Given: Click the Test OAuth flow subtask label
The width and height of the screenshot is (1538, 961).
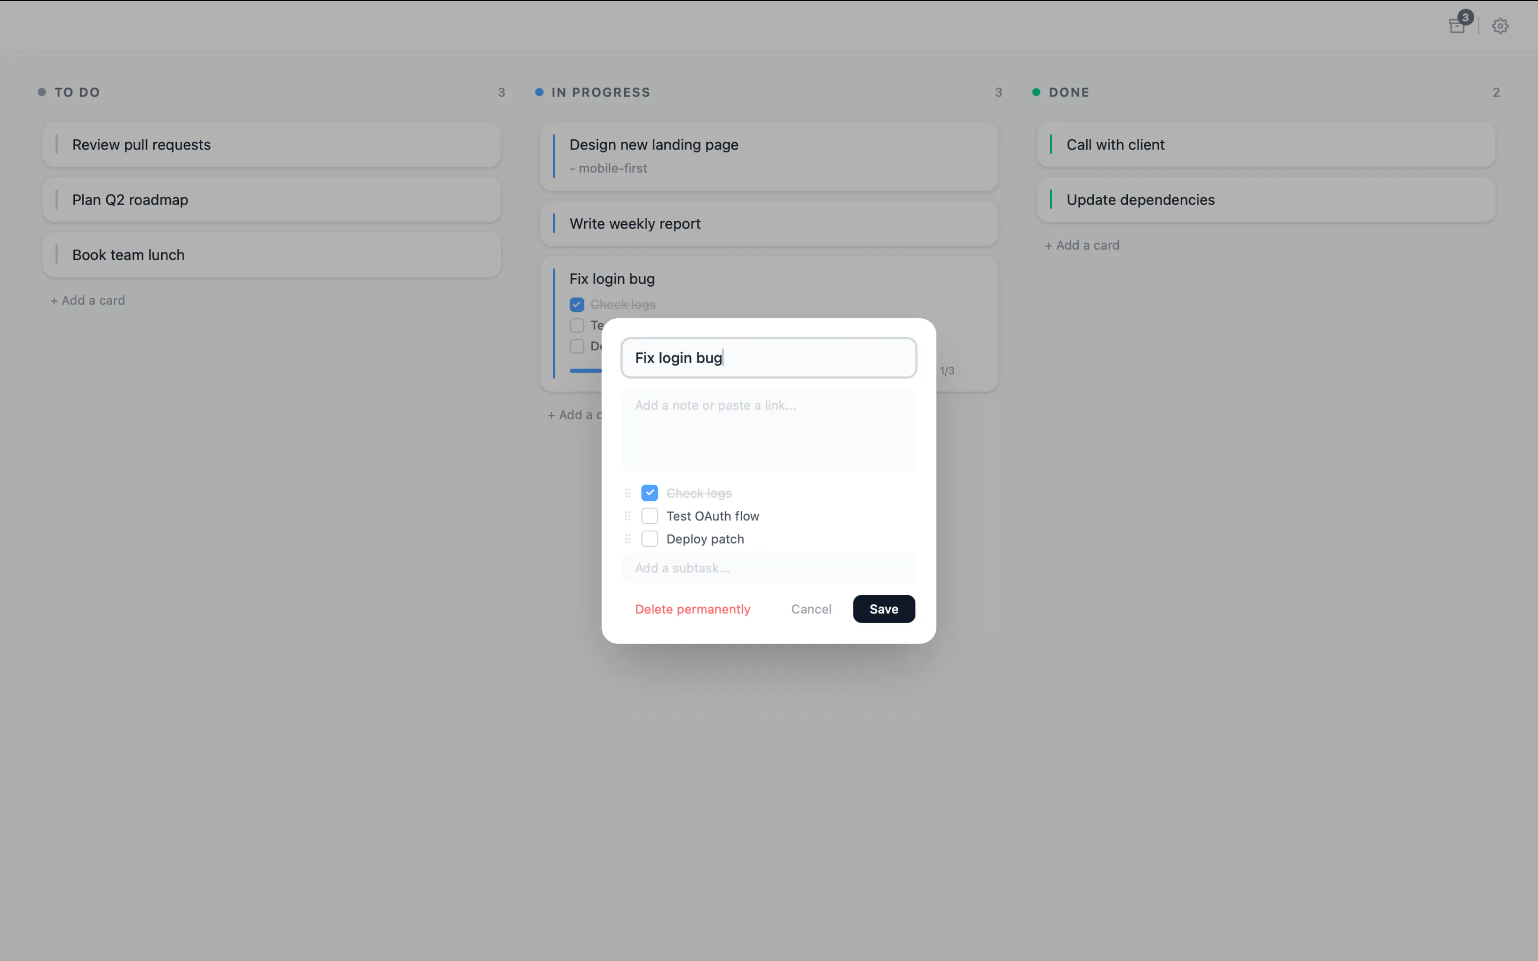Looking at the screenshot, I should pyautogui.click(x=712, y=516).
